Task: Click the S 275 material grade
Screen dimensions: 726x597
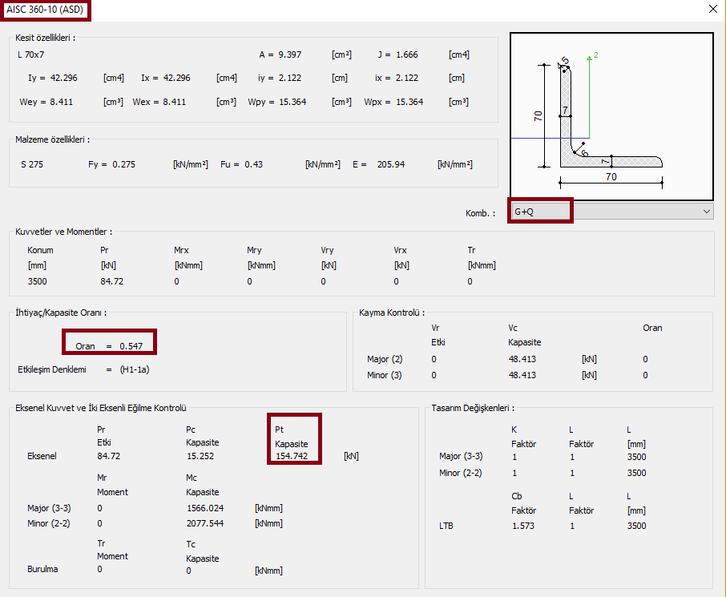Action: pos(33,164)
